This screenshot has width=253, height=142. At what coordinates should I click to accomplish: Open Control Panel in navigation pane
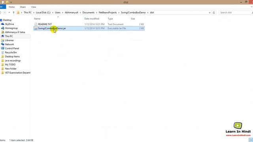12,48
